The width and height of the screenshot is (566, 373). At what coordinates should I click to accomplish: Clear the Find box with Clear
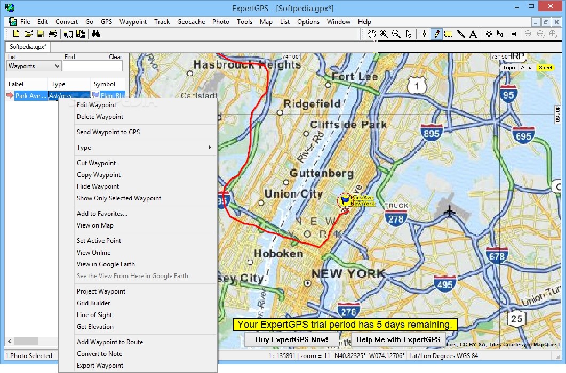[x=116, y=57]
